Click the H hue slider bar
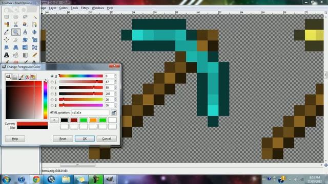Screen dimensions: 328x184 pyautogui.click(x=81, y=76)
